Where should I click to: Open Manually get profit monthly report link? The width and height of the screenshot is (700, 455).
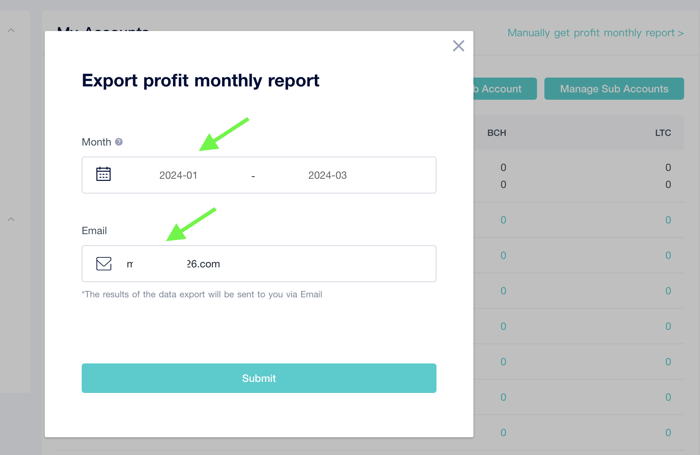point(596,33)
